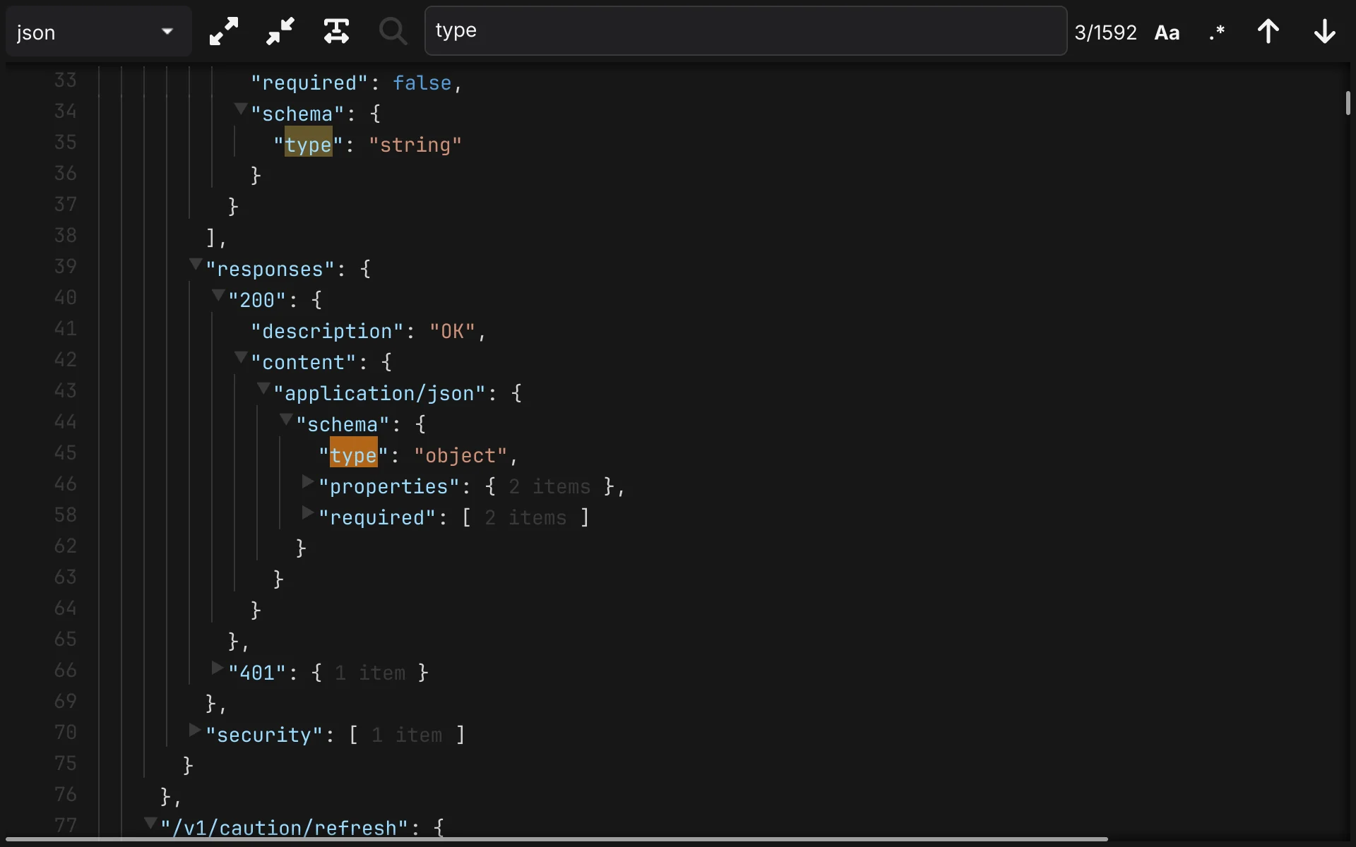1356x847 pixels.
Task: Click the "1 item" placeholder in 401
Action: (370, 673)
